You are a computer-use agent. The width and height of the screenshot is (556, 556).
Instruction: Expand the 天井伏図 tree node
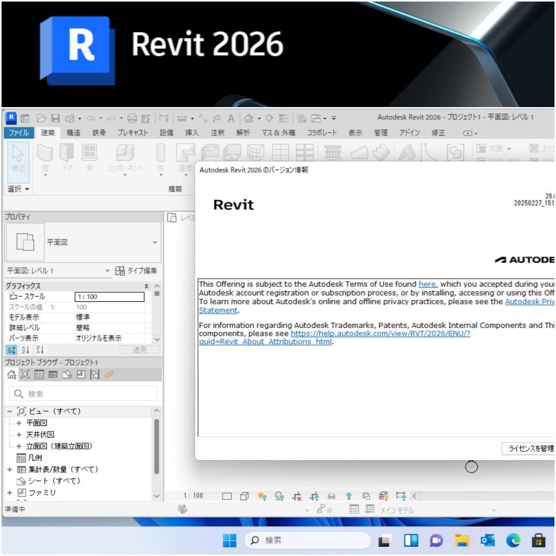point(19,434)
